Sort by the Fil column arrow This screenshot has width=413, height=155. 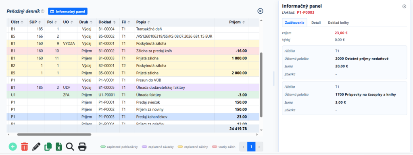(129, 22)
